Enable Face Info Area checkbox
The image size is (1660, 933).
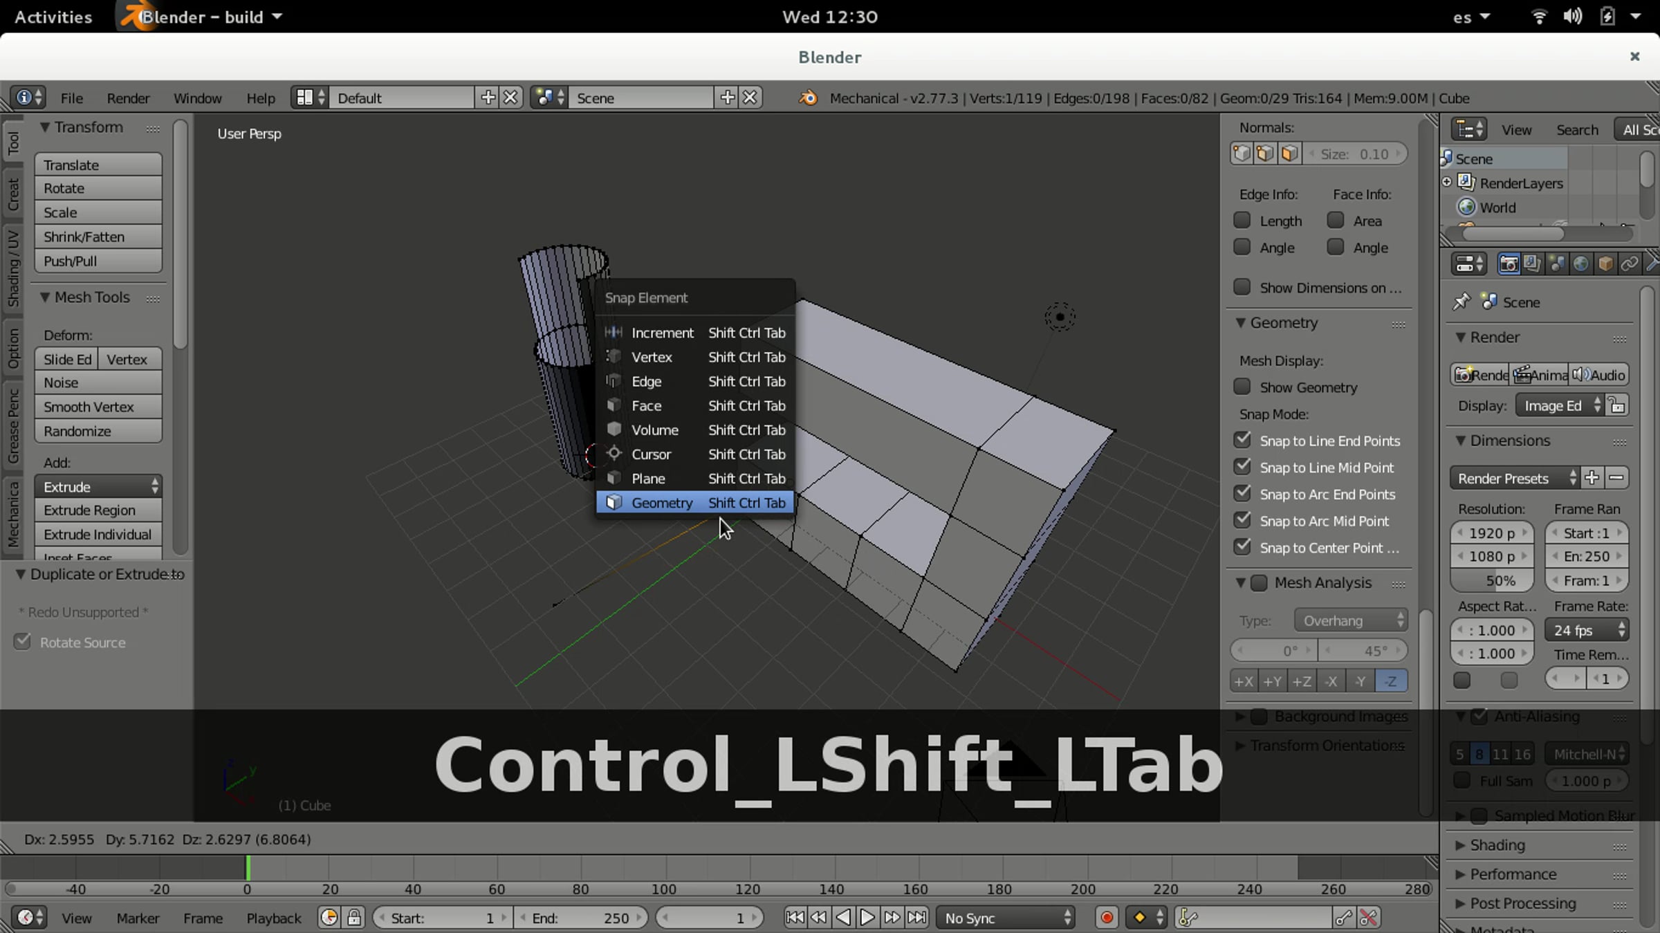pos(1336,221)
